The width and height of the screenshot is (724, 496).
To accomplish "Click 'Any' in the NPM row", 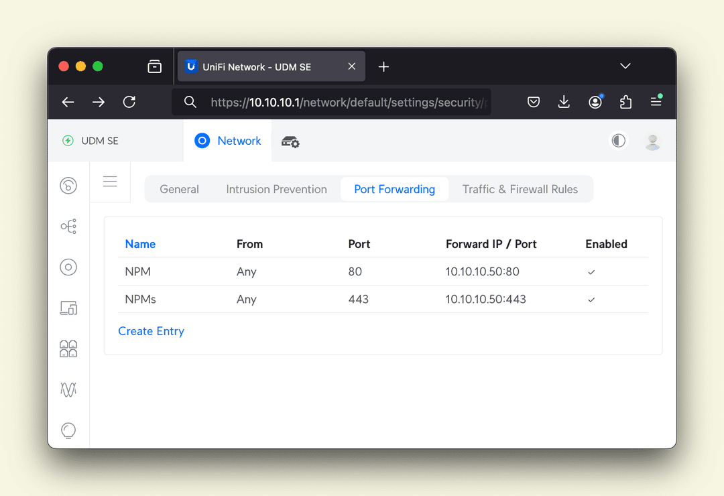I will [x=247, y=272].
